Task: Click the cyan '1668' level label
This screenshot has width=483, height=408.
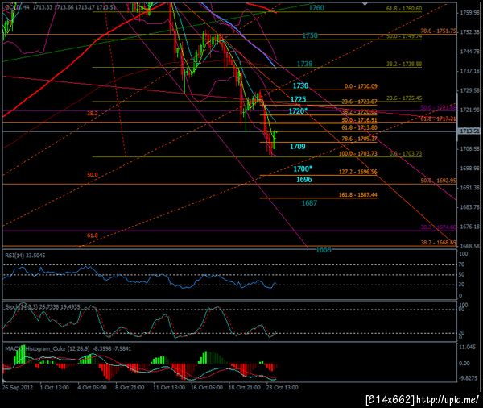Action: point(324,249)
